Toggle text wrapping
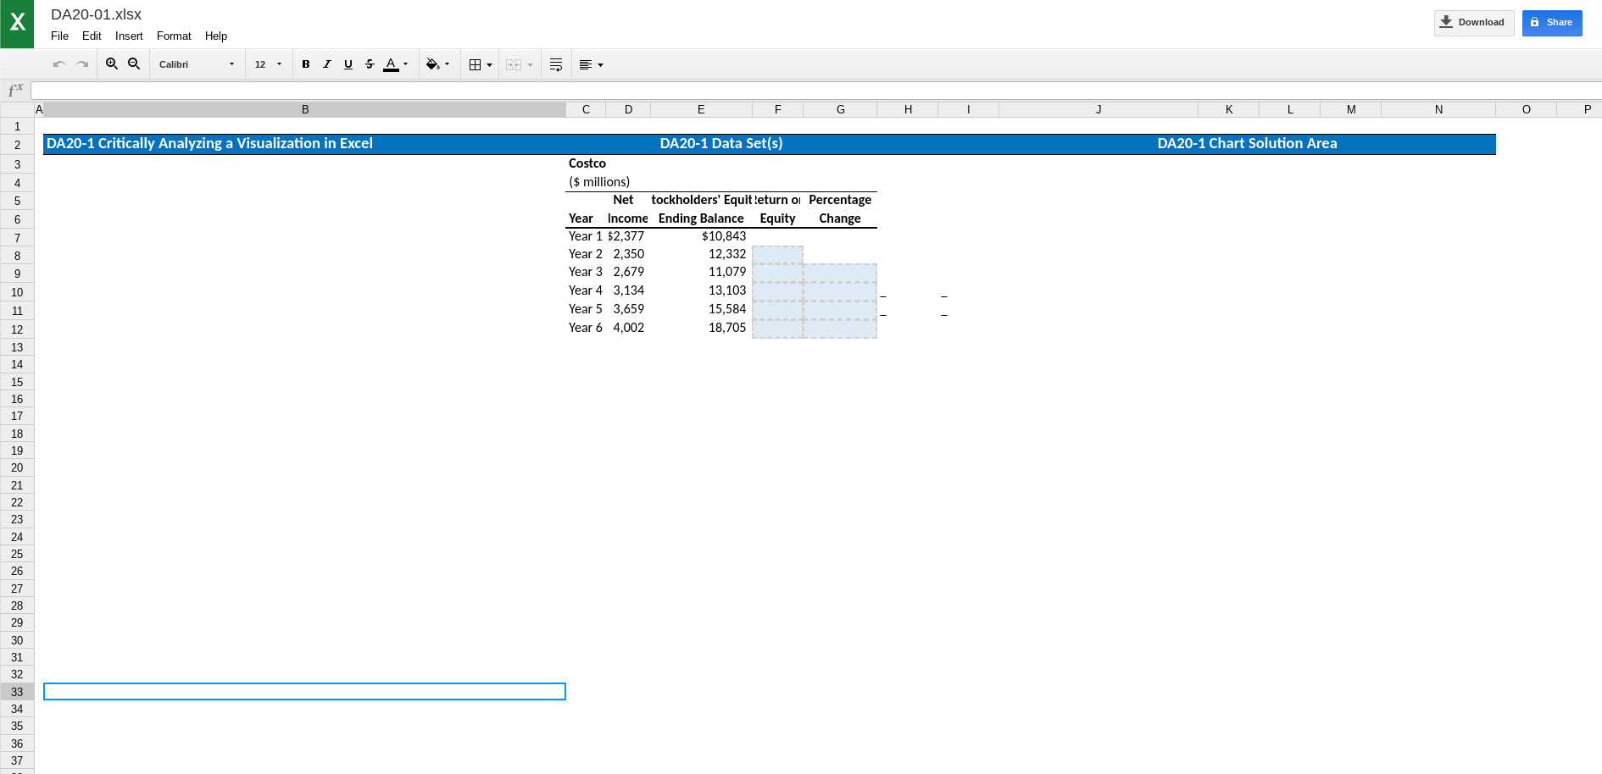The height and width of the screenshot is (774, 1602). click(x=556, y=64)
